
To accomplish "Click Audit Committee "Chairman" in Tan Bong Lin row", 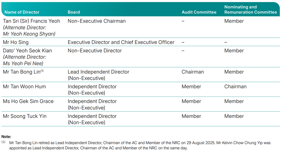I will tap(192, 72).
